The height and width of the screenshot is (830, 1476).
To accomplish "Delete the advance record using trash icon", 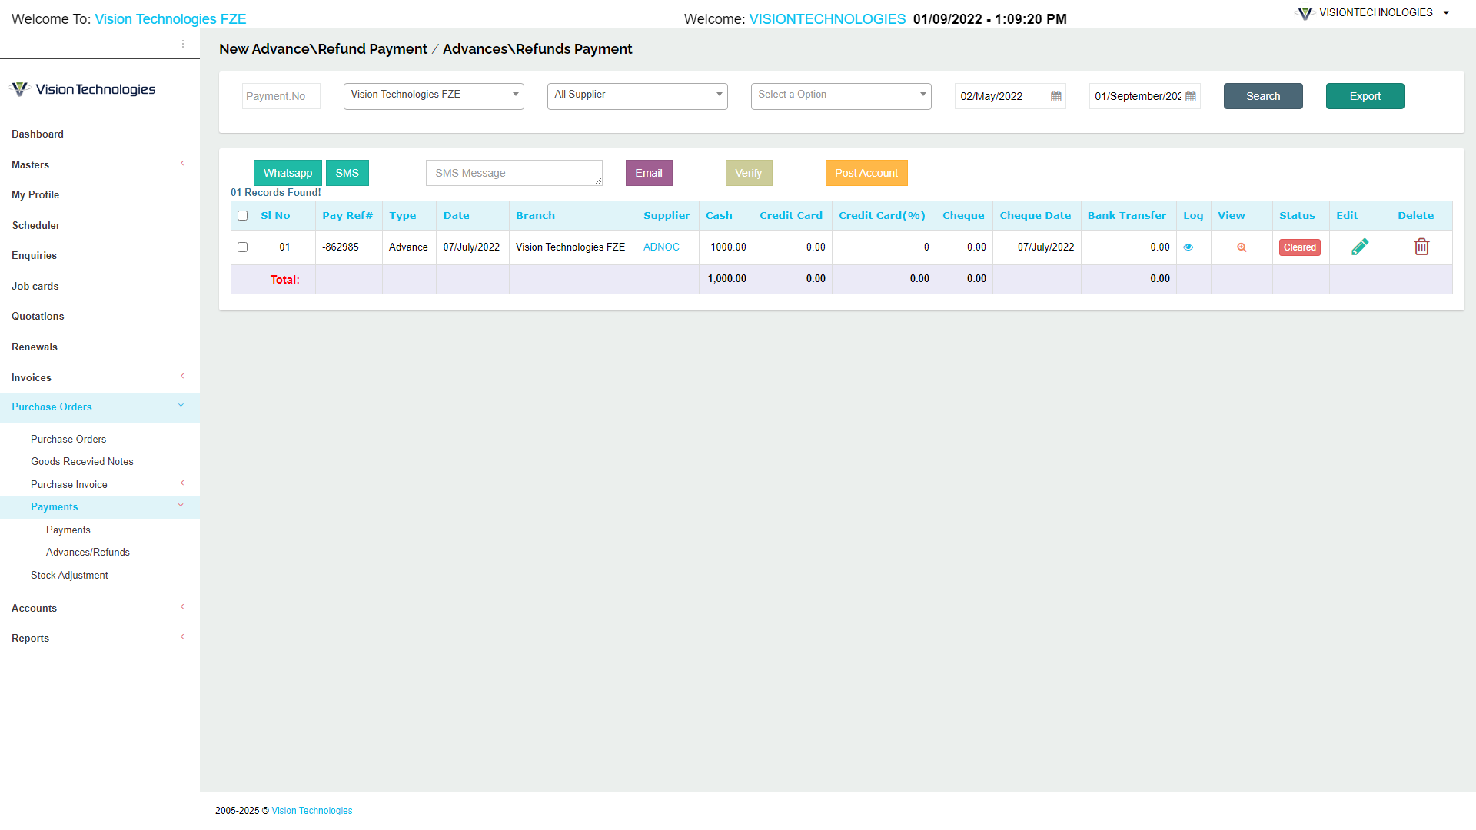I will pos(1421,247).
